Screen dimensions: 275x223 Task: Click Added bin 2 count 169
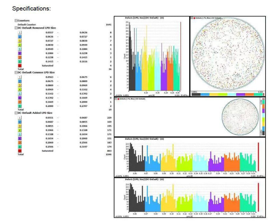pyautogui.click(x=109, y=122)
